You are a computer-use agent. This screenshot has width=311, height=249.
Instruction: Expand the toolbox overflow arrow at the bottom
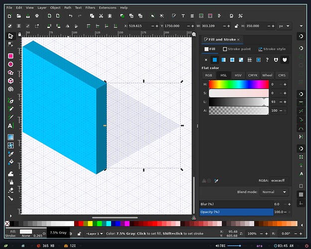click(11, 216)
